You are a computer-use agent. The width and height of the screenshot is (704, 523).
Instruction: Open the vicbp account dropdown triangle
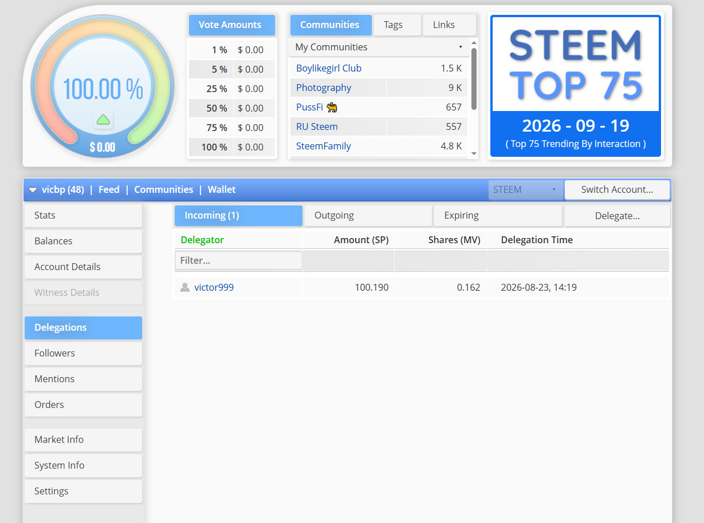pos(33,190)
